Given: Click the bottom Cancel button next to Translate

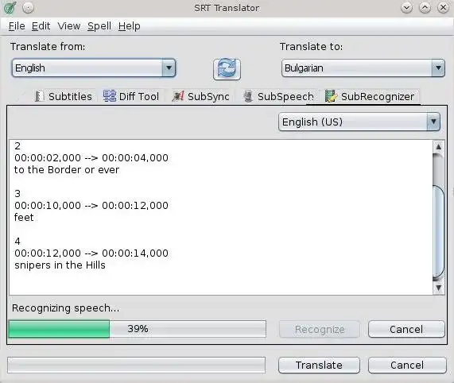Looking at the screenshot, I should click(x=407, y=365).
